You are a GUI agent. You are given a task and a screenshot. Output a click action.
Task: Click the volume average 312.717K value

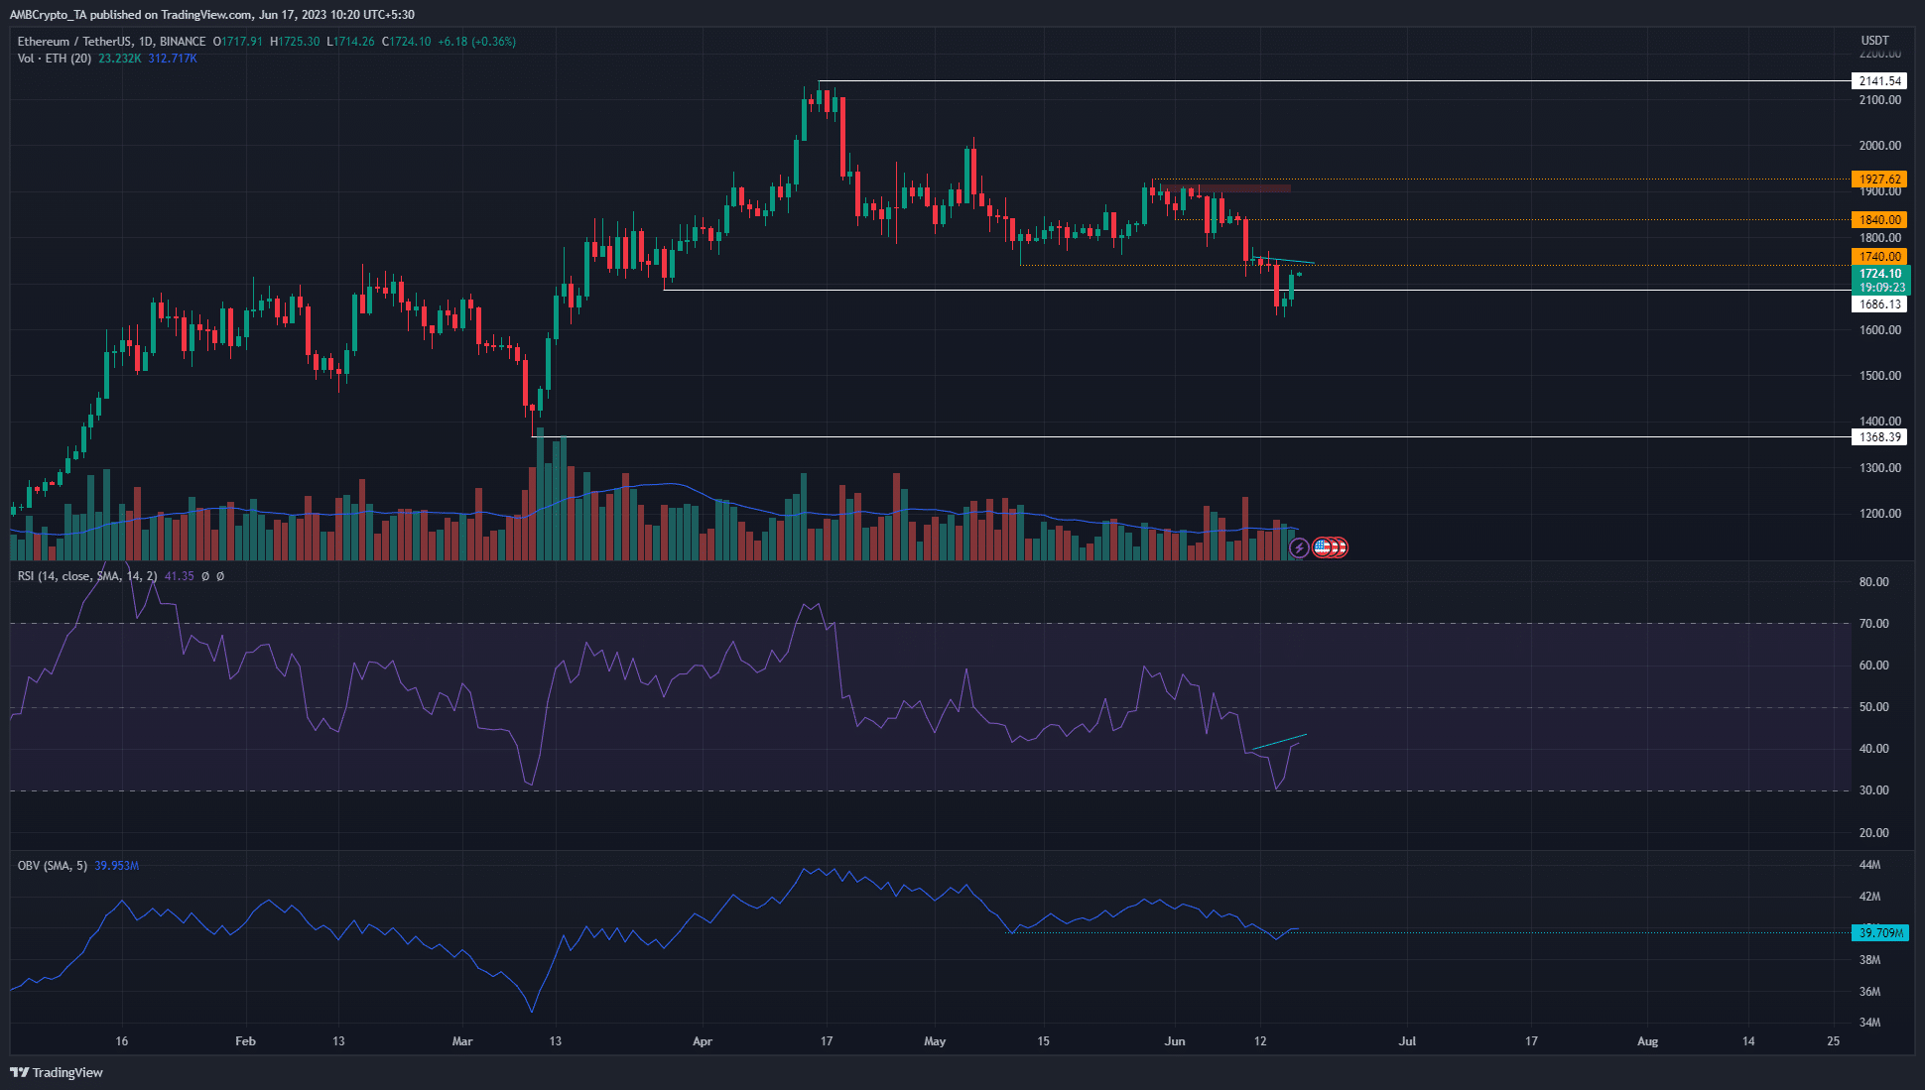tap(173, 59)
